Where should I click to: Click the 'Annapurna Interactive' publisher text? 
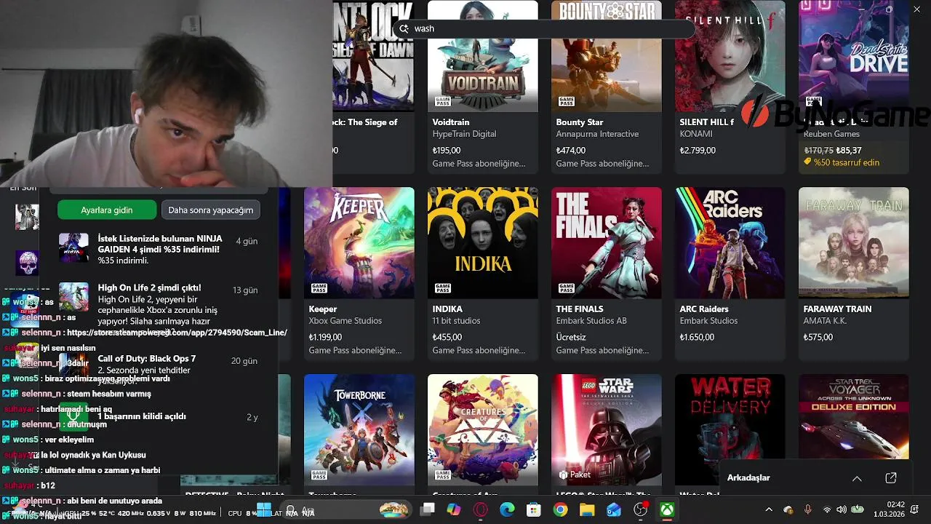[597, 134]
